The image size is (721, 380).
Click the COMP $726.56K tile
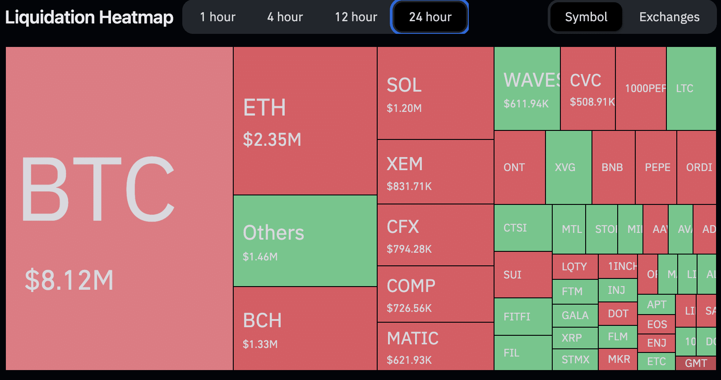pyautogui.click(x=435, y=294)
